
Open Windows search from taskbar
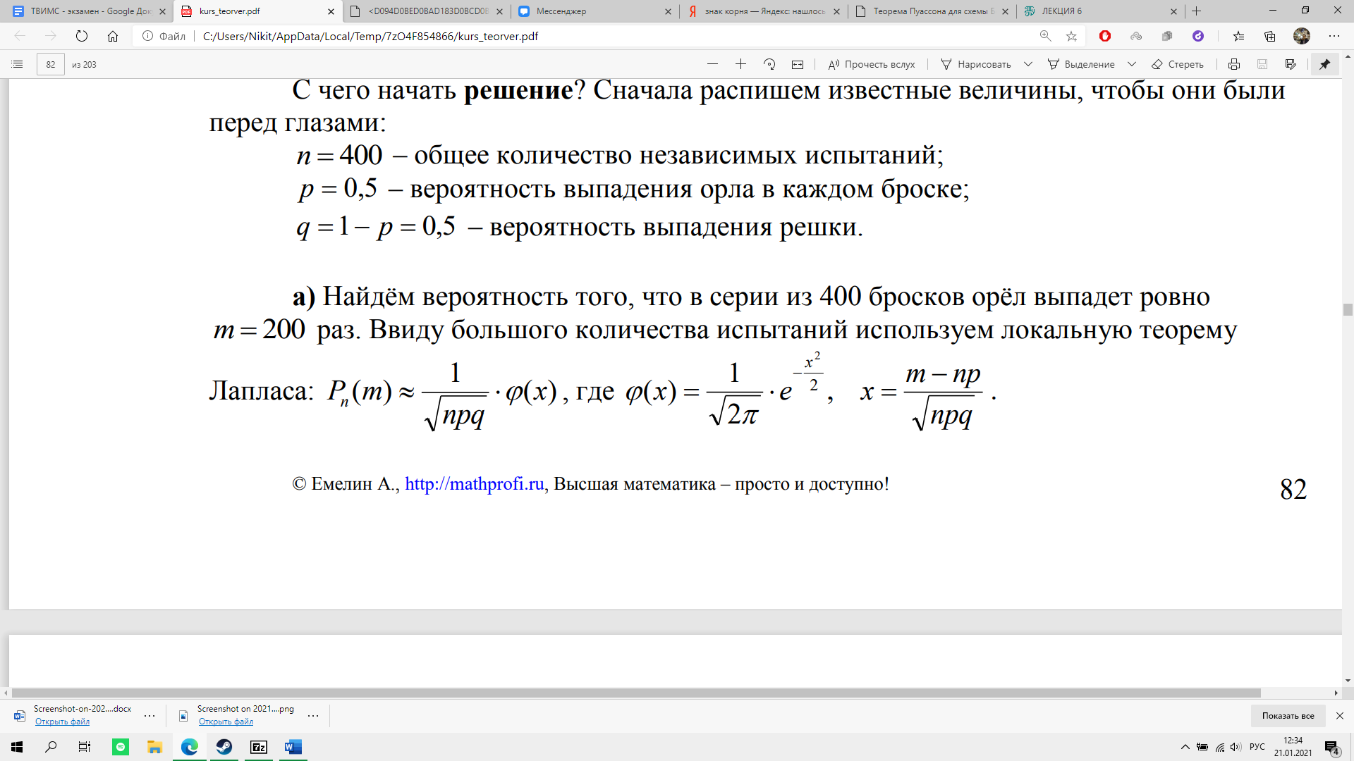tap(51, 747)
